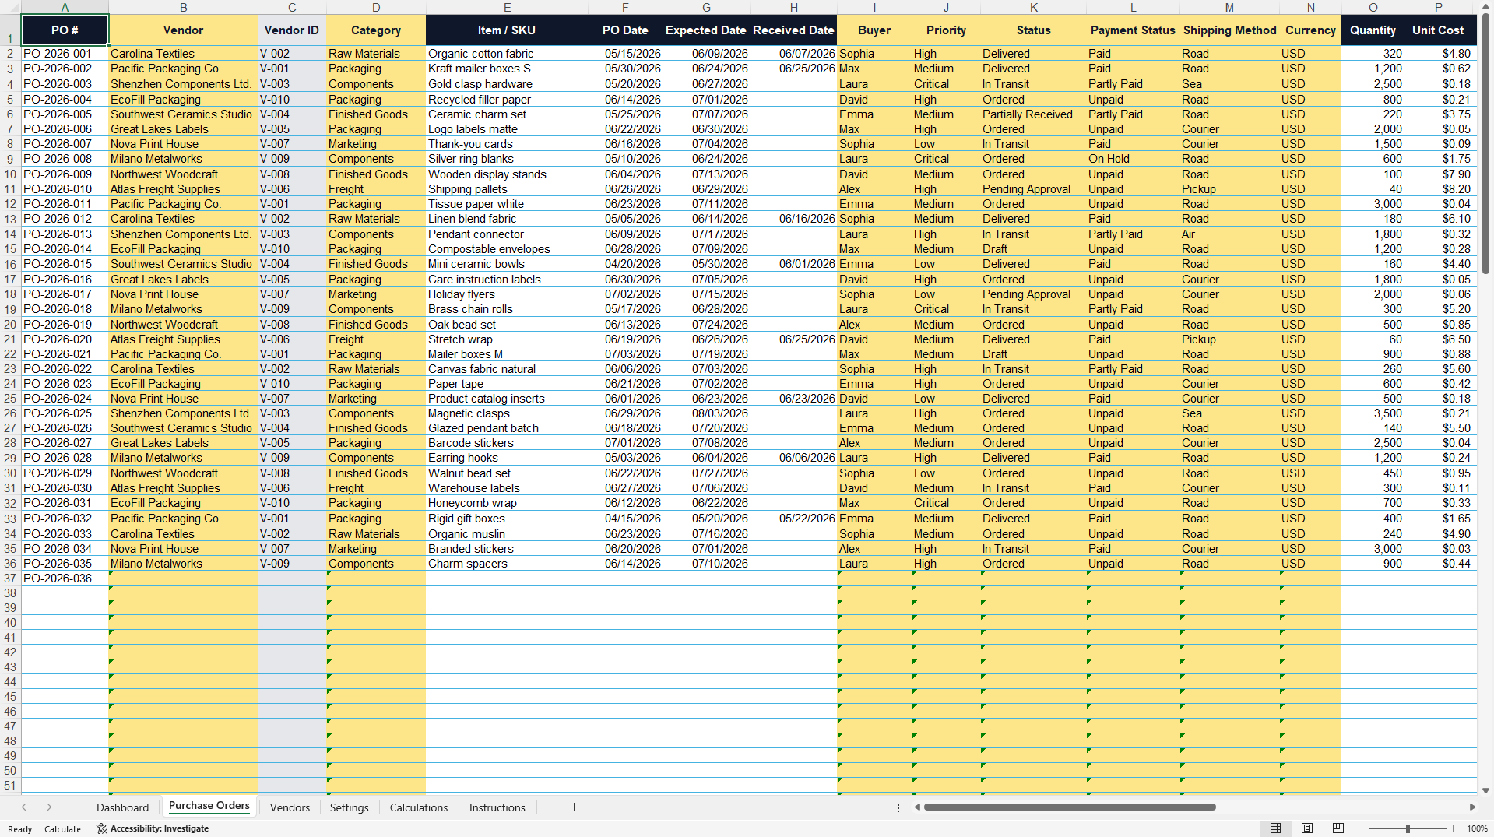Viewport: 1494px width, 837px height.
Task: Click vertical scrollbar down arrow
Action: pyautogui.click(x=1485, y=790)
